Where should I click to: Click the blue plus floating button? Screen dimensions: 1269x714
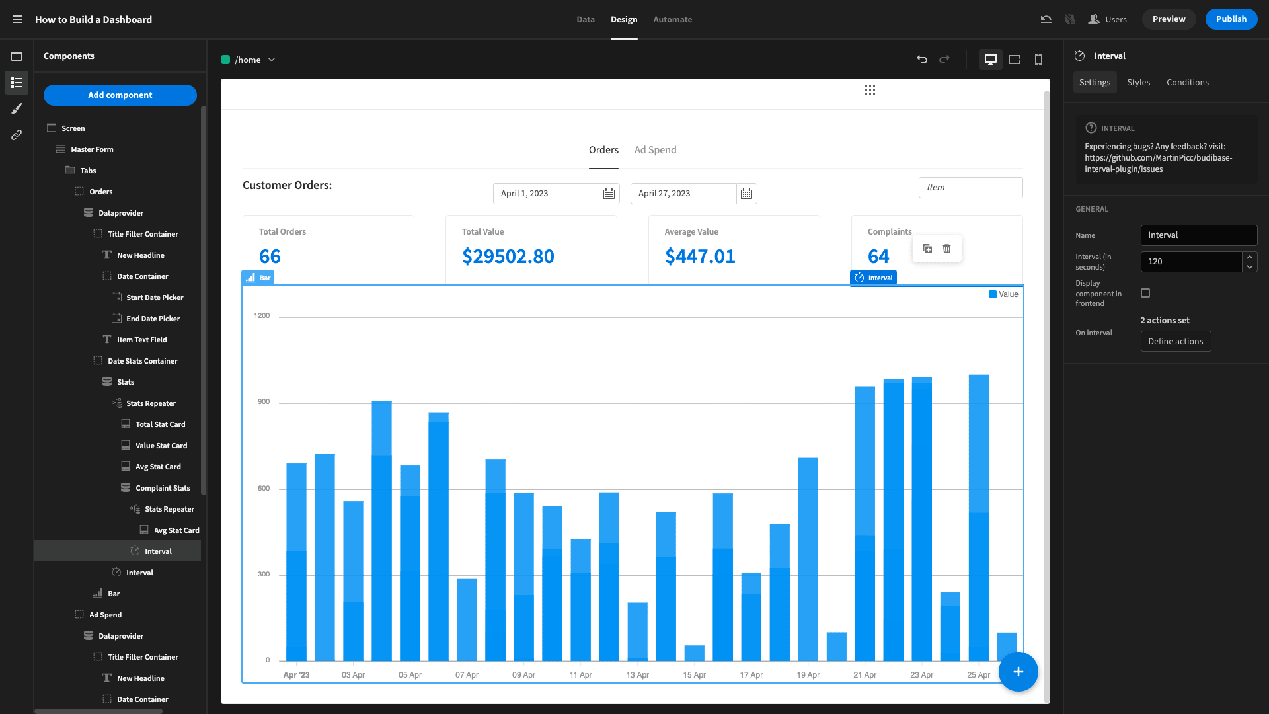coord(1019,672)
